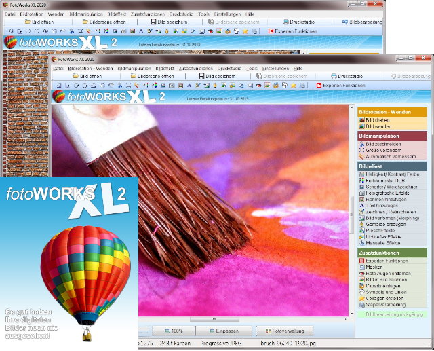434x351 pixels.
Task: Select Bild drehen in the side panel
Action: [x=392, y=120]
